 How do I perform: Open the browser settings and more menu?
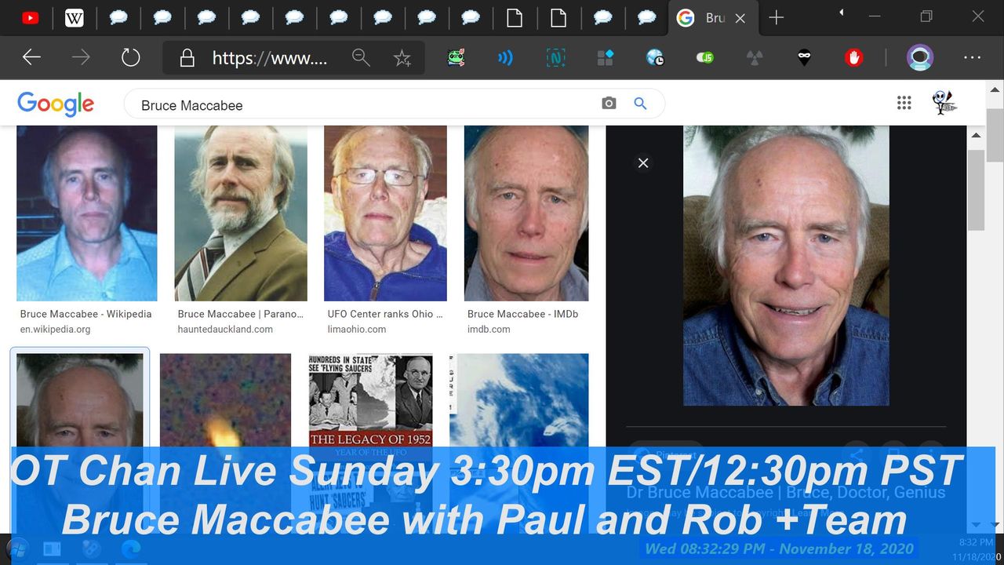972,57
